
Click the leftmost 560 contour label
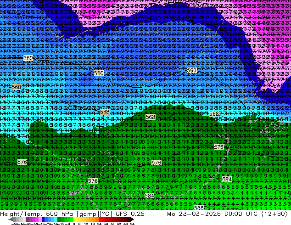pyautogui.click(x=28, y=58)
